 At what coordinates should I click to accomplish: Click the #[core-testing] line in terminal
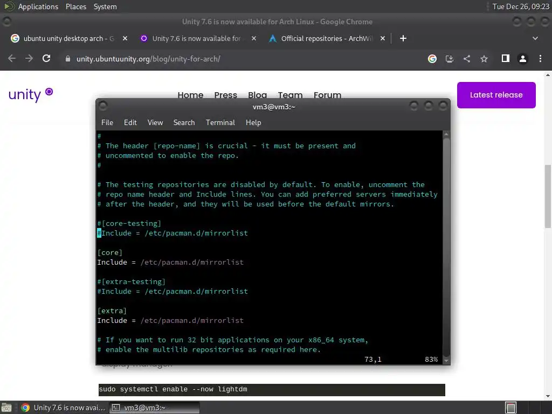pyautogui.click(x=129, y=224)
